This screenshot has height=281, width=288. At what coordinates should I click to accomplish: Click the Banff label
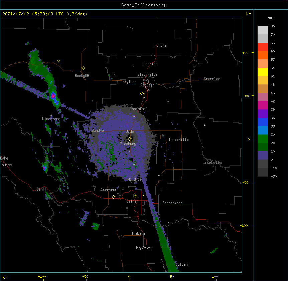point(41,189)
